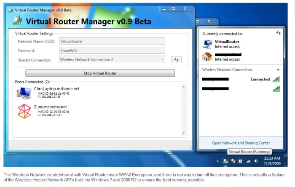Select the ChrisLaptop.mshome.net computer icon
Screen dimensions: 295x187
click(24, 93)
